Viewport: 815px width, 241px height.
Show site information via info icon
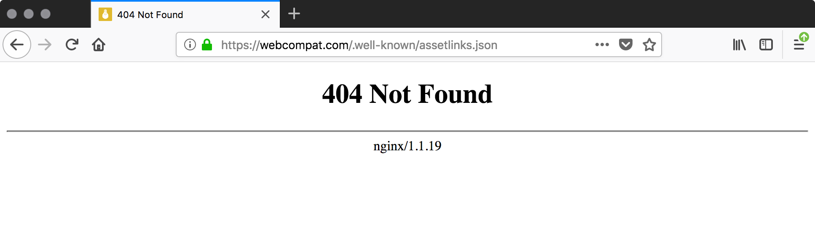coord(190,45)
